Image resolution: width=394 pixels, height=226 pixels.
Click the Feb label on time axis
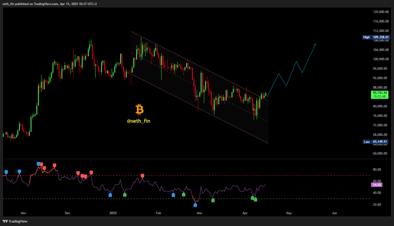[x=159, y=213]
